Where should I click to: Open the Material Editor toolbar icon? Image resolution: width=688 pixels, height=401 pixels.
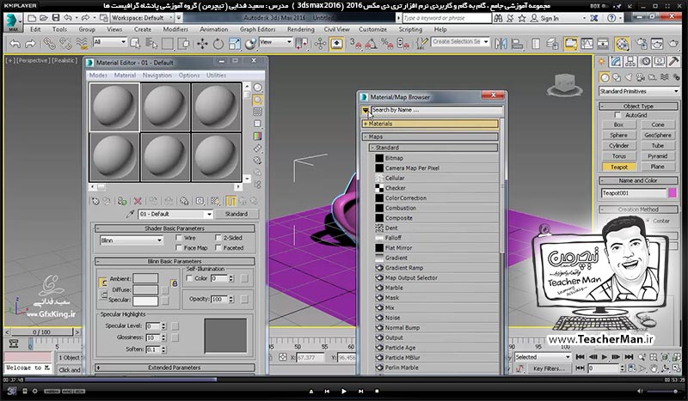(622, 44)
